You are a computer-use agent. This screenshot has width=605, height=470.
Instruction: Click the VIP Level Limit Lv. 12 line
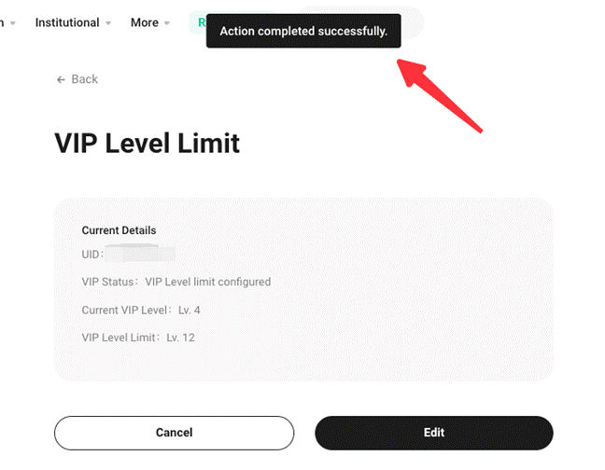pyautogui.click(x=138, y=338)
